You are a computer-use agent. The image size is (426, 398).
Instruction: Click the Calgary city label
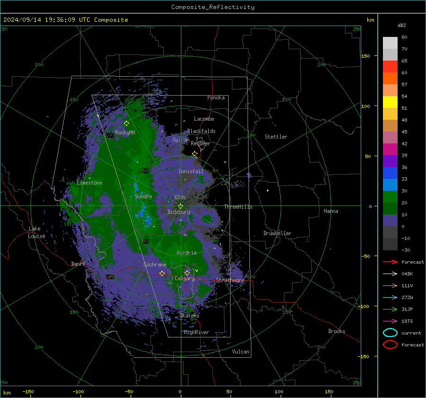185,278
